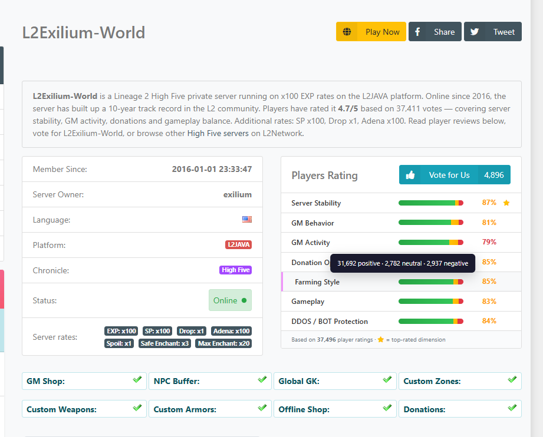The image size is (543, 437).
Task: Click the GM Activity rating bar
Action: click(x=431, y=242)
